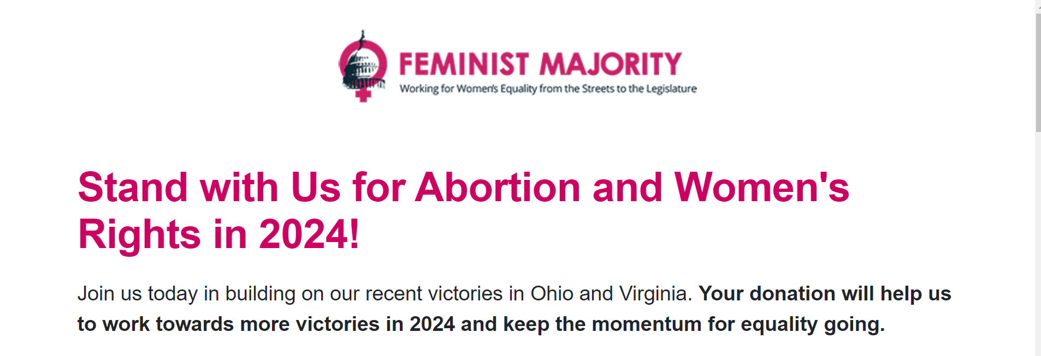Click 'Women's' in the pink heading
Image resolution: width=1041 pixels, height=356 pixels.
pos(761,188)
